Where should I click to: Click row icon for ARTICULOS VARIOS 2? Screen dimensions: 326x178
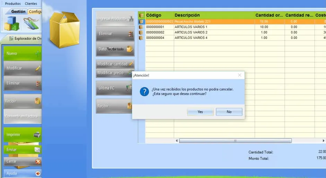[x=141, y=32]
